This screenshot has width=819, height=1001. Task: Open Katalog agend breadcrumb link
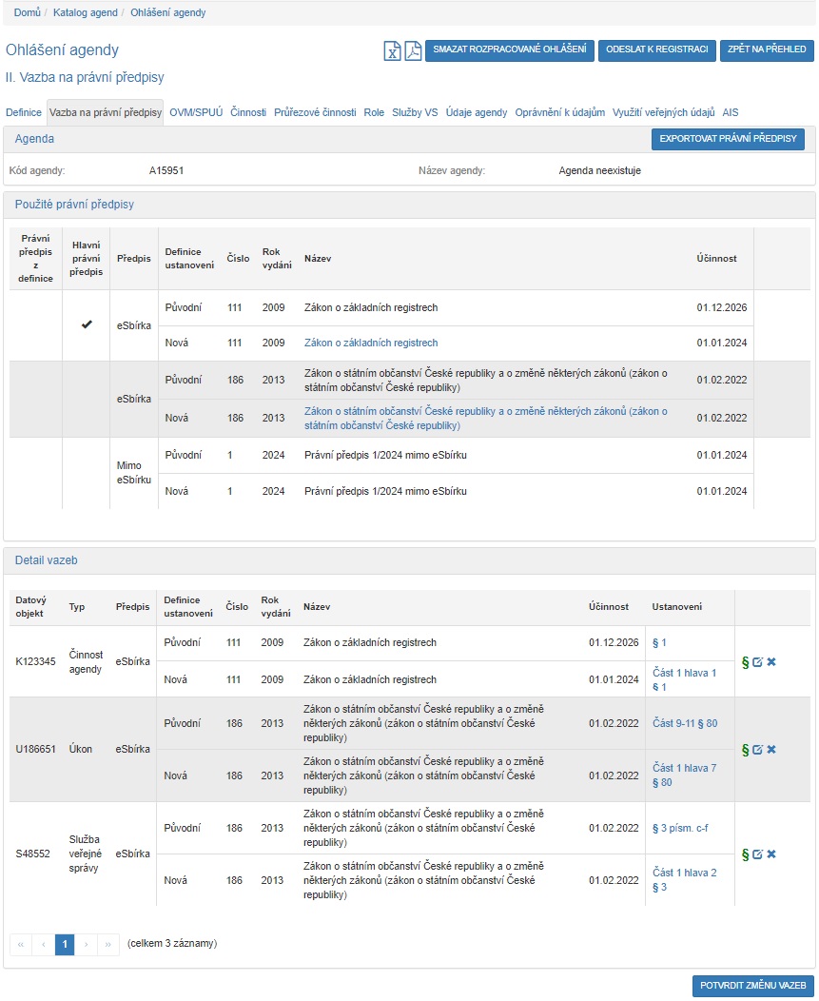coord(86,13)
